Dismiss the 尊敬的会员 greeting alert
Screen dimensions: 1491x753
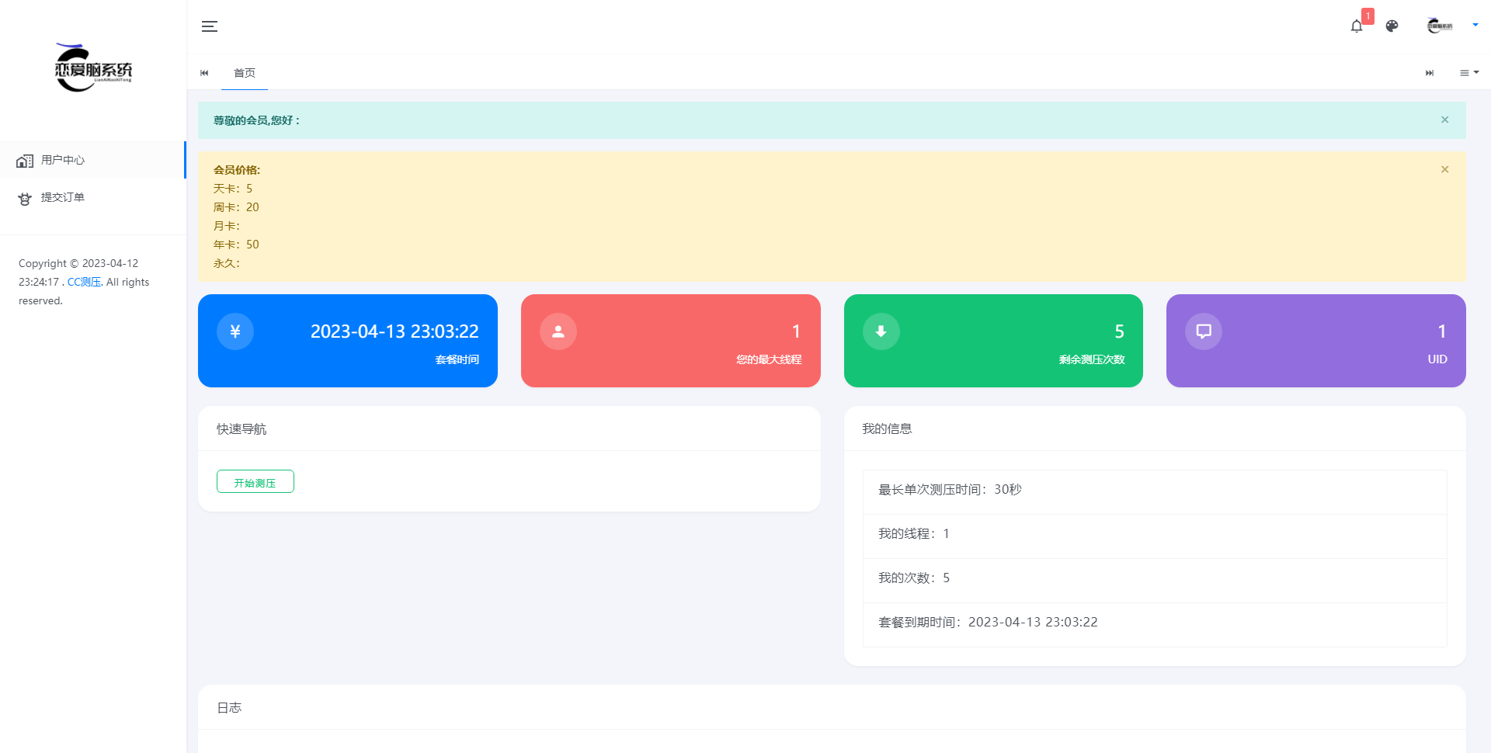[1444, 120]
